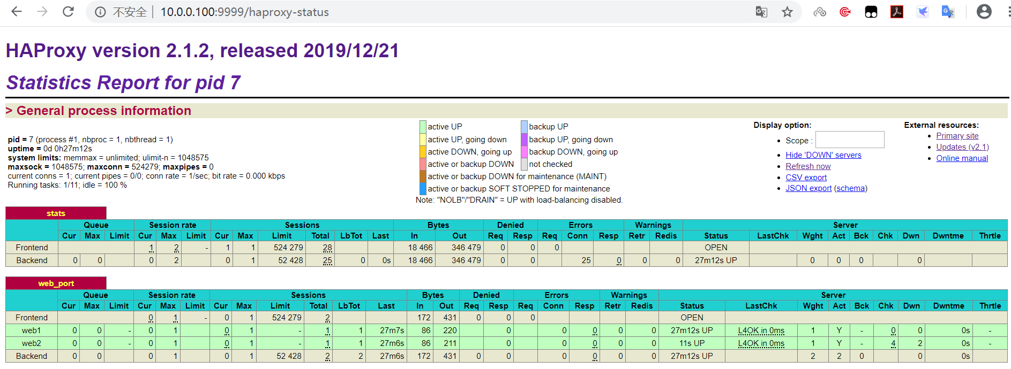Click web2 Chk value 4
Screen dimensions: 1011x369
point(893,343)
